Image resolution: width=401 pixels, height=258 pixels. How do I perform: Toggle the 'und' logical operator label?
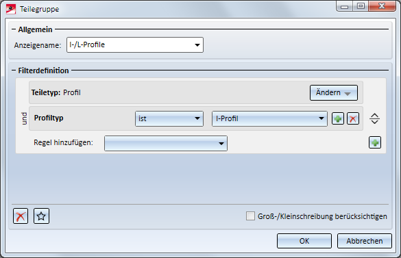coord(24,118)
